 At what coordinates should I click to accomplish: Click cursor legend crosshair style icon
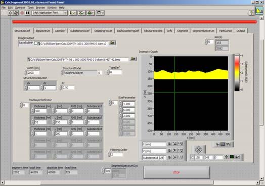[226, 157]
